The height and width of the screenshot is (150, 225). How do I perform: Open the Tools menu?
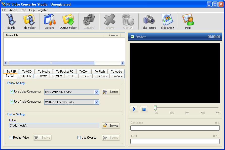[23, 10]
